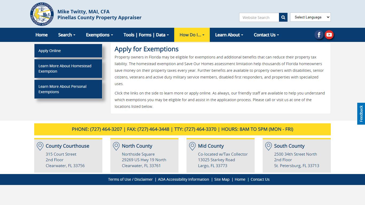This screenshot has width=365, height=205.
Task: Click the Mid County location heading
Action: coord(211,146)
